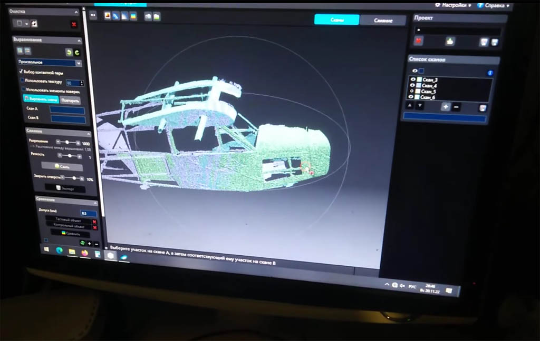
Task: Click the Экспорт button
Action: [x=65, y=188]
